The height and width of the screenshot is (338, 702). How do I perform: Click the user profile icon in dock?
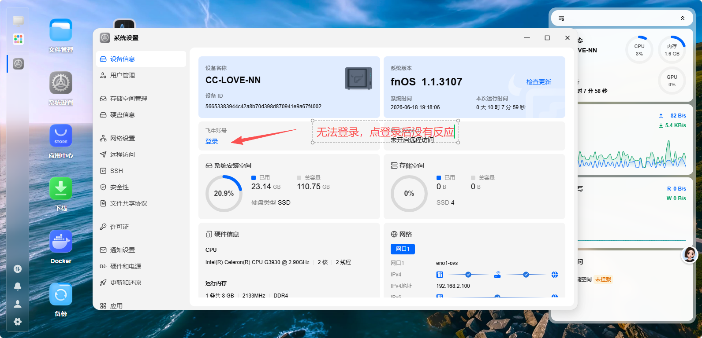pyautogui.click(x=18, y=304)
